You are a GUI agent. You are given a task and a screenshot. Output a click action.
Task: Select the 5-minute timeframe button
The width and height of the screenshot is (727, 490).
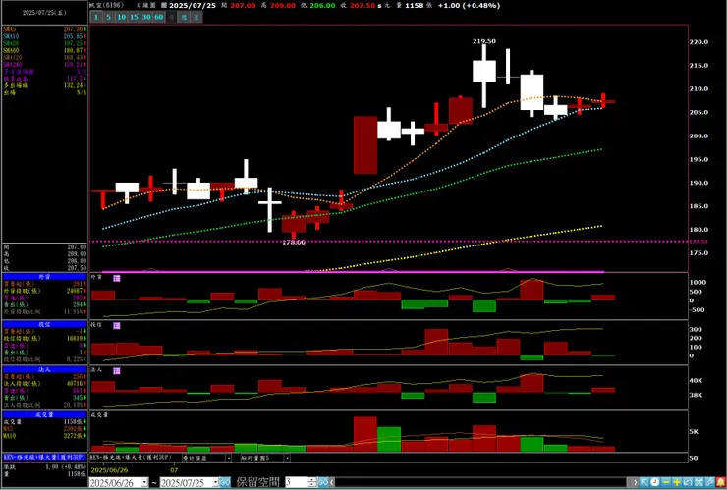pos(108,17)
